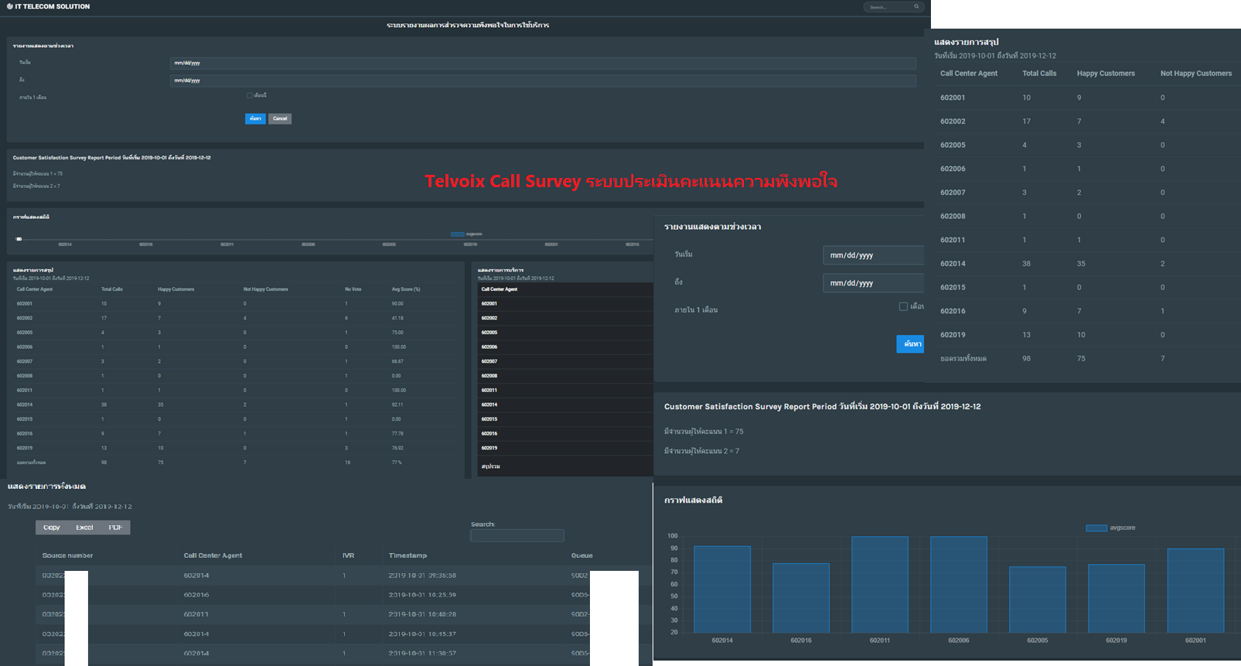The height and width of the screenshot is (666, 1241).
Task: Click avg score value 92.11
Action: click(397, 405)
